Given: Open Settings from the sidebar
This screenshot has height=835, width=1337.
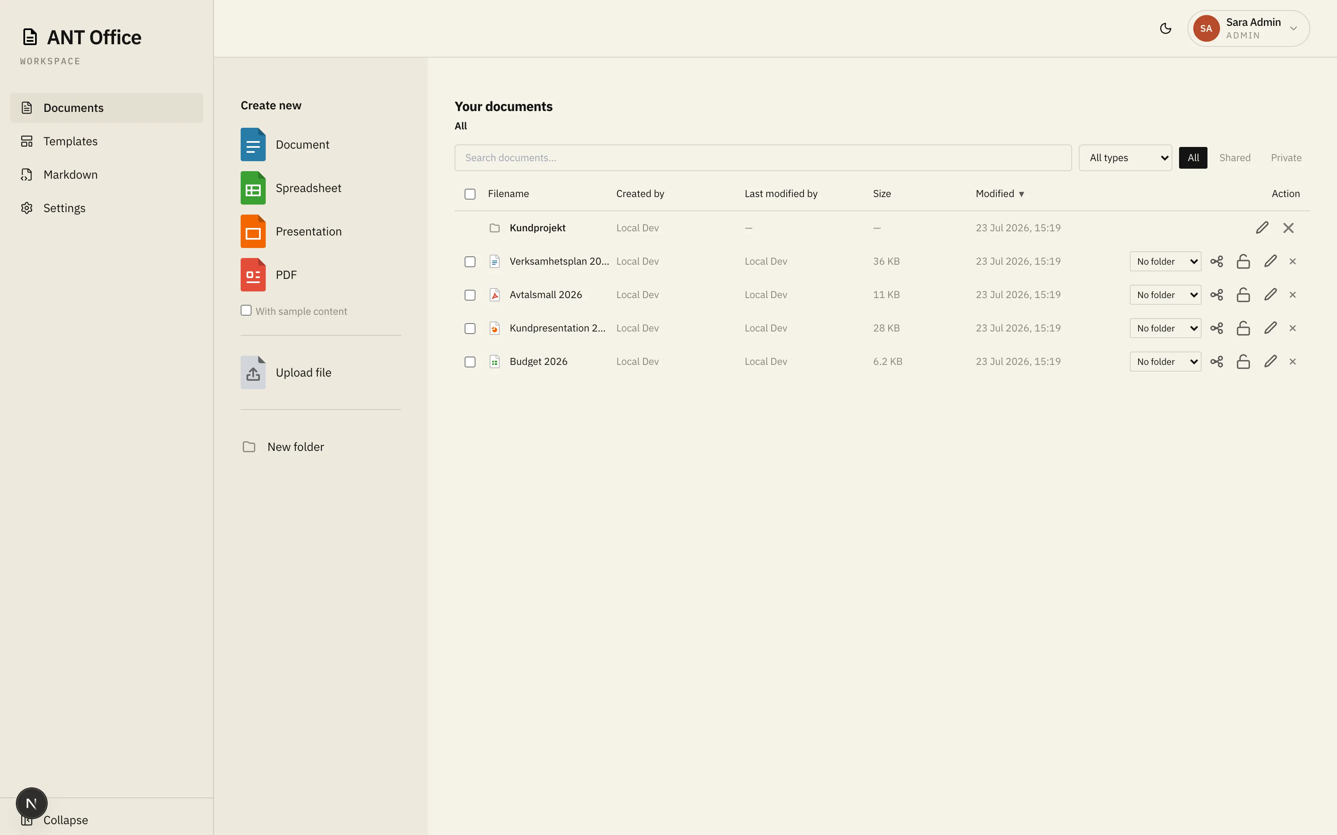Looking at the screenshot, I should (107, 208).
